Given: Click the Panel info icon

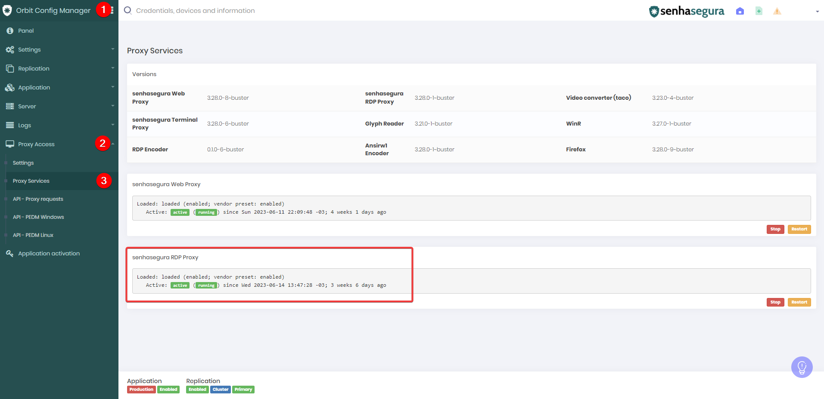Looking at the screenshot, I should [10, 31].
